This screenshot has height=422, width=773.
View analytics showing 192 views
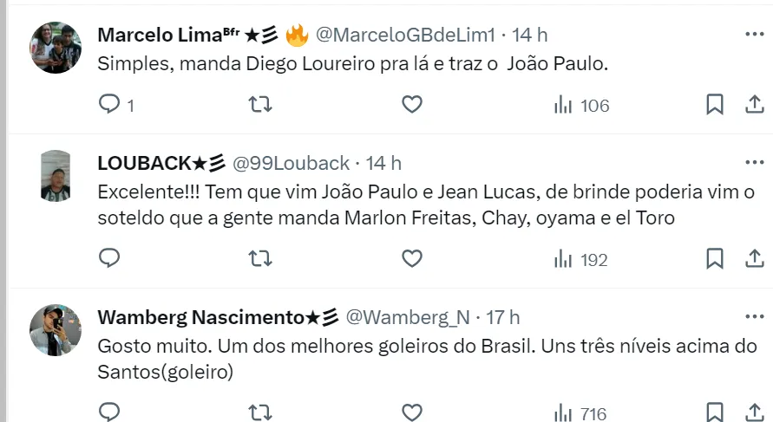tap(581, 259)
